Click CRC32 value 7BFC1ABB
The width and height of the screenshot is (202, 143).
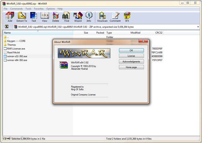click(157, 53)
